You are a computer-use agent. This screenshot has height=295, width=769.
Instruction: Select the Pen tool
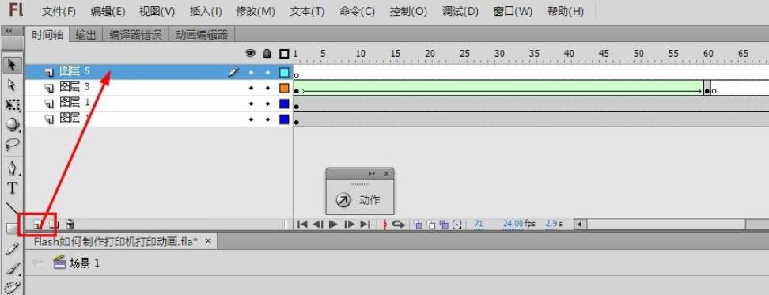(x=12, y=168)
